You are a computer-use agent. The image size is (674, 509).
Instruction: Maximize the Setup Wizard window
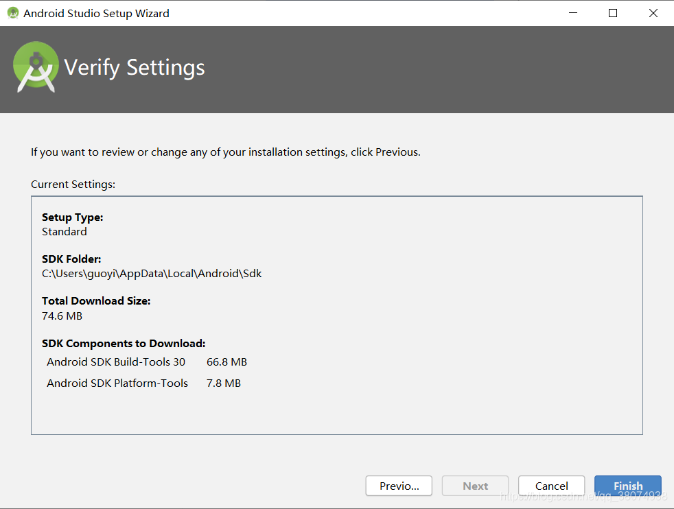pyautogui.click(x=613, y=13)
